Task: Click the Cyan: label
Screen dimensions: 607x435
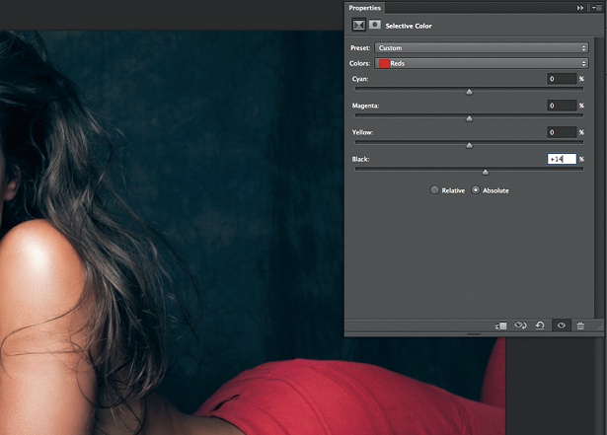Action: click(360, 79)
